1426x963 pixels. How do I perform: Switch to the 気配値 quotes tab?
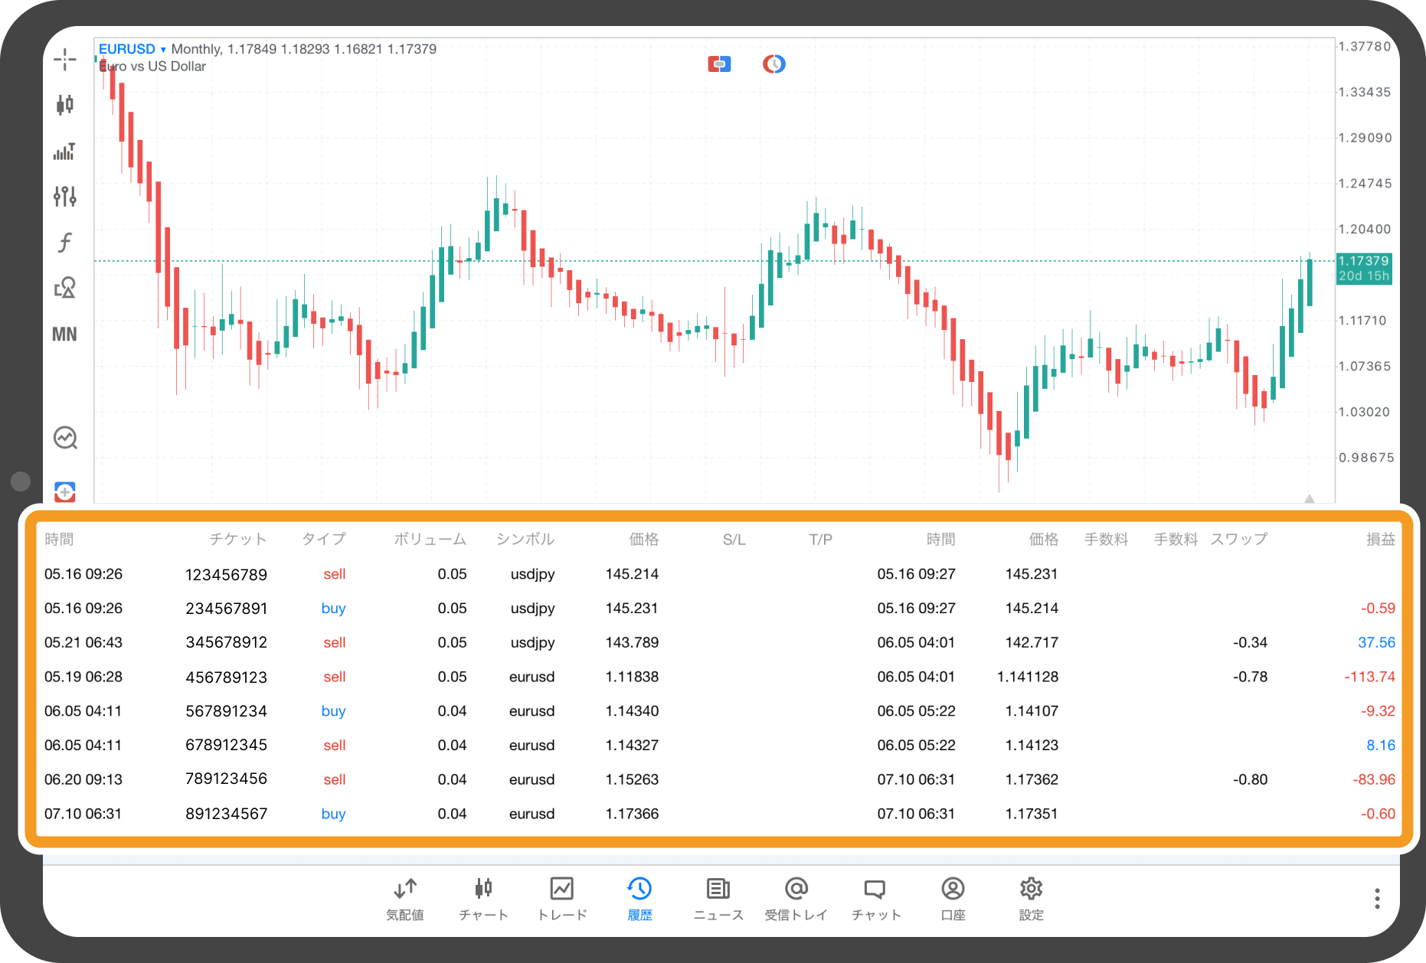(x=405, y=898)
